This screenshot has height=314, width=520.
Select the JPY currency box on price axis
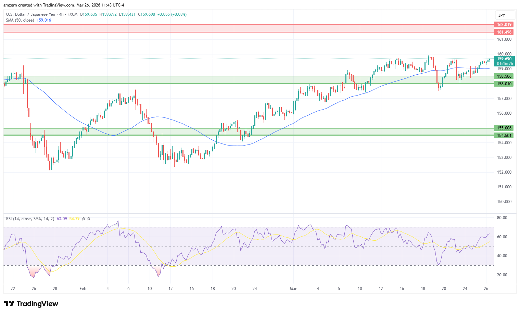click(505, 15)
